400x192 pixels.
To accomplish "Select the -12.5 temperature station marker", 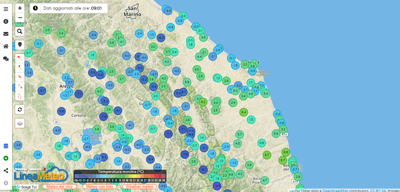I will (217, 186).
